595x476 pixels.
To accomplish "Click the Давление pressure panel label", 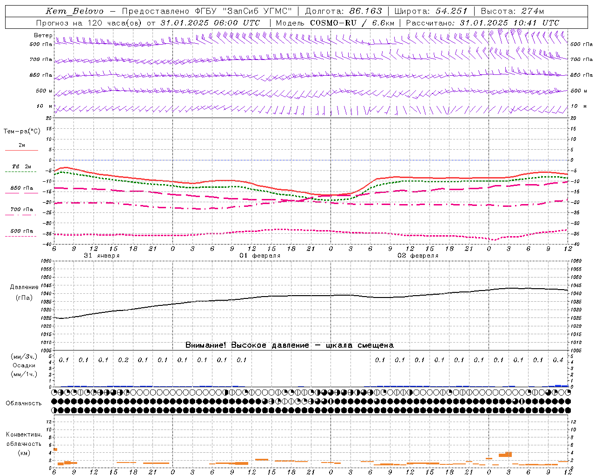I will click(24, 287).
